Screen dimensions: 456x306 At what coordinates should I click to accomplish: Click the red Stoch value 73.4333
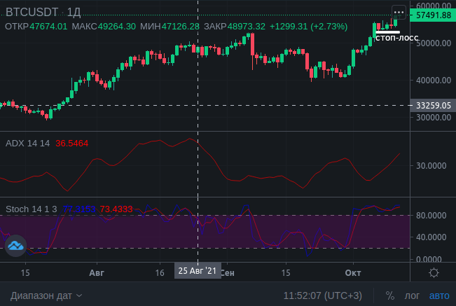click(116, 209)
